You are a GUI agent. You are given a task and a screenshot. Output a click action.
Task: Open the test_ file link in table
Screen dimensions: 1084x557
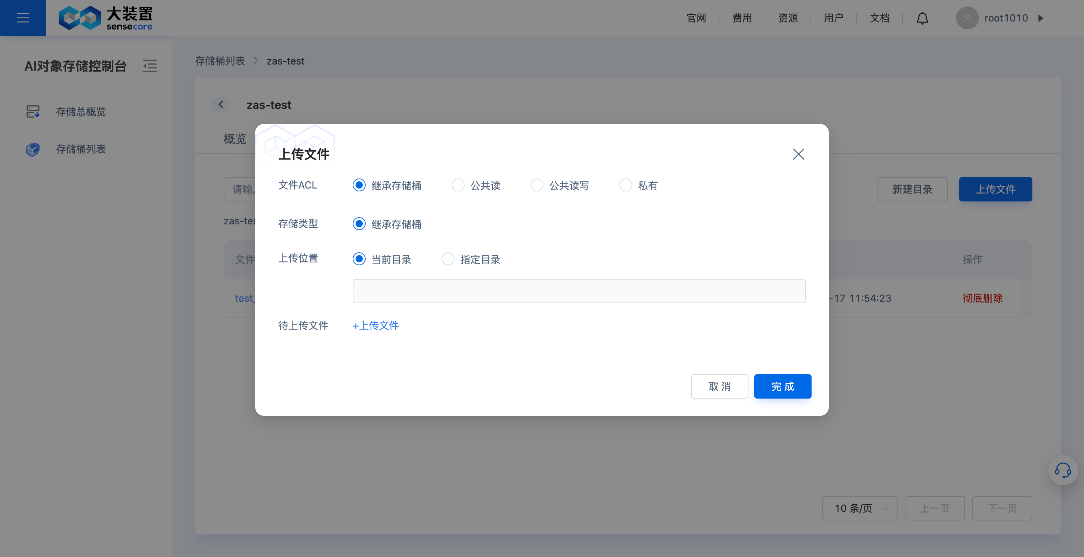[x=244, y=298]
